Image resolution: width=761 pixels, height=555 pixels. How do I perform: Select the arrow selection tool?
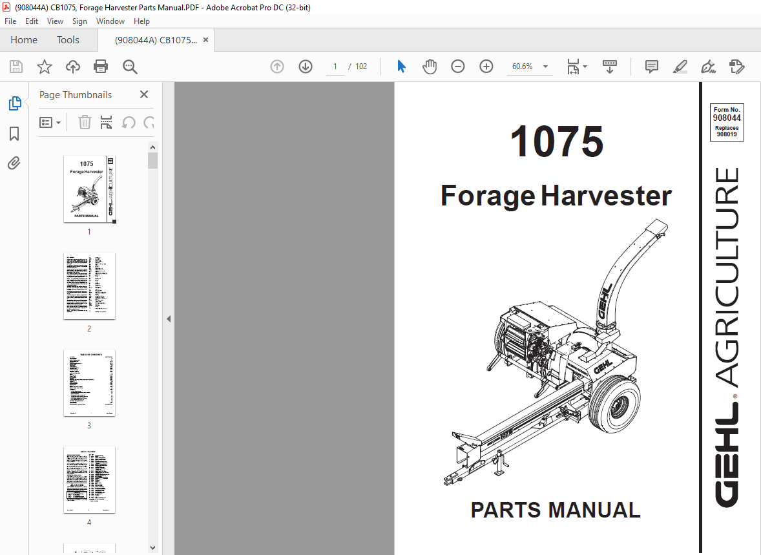(401, 67)
